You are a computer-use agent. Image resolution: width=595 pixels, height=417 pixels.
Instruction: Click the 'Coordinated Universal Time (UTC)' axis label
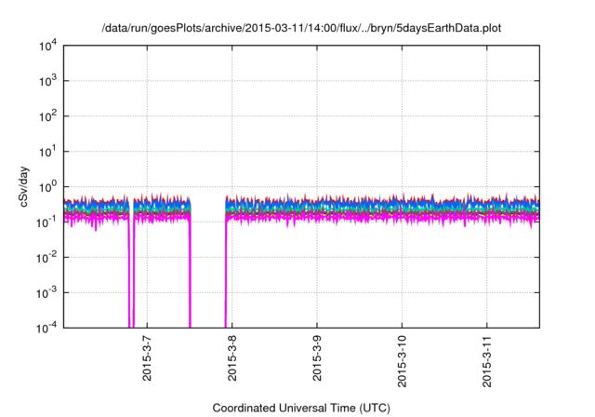[x=301, y=408]
